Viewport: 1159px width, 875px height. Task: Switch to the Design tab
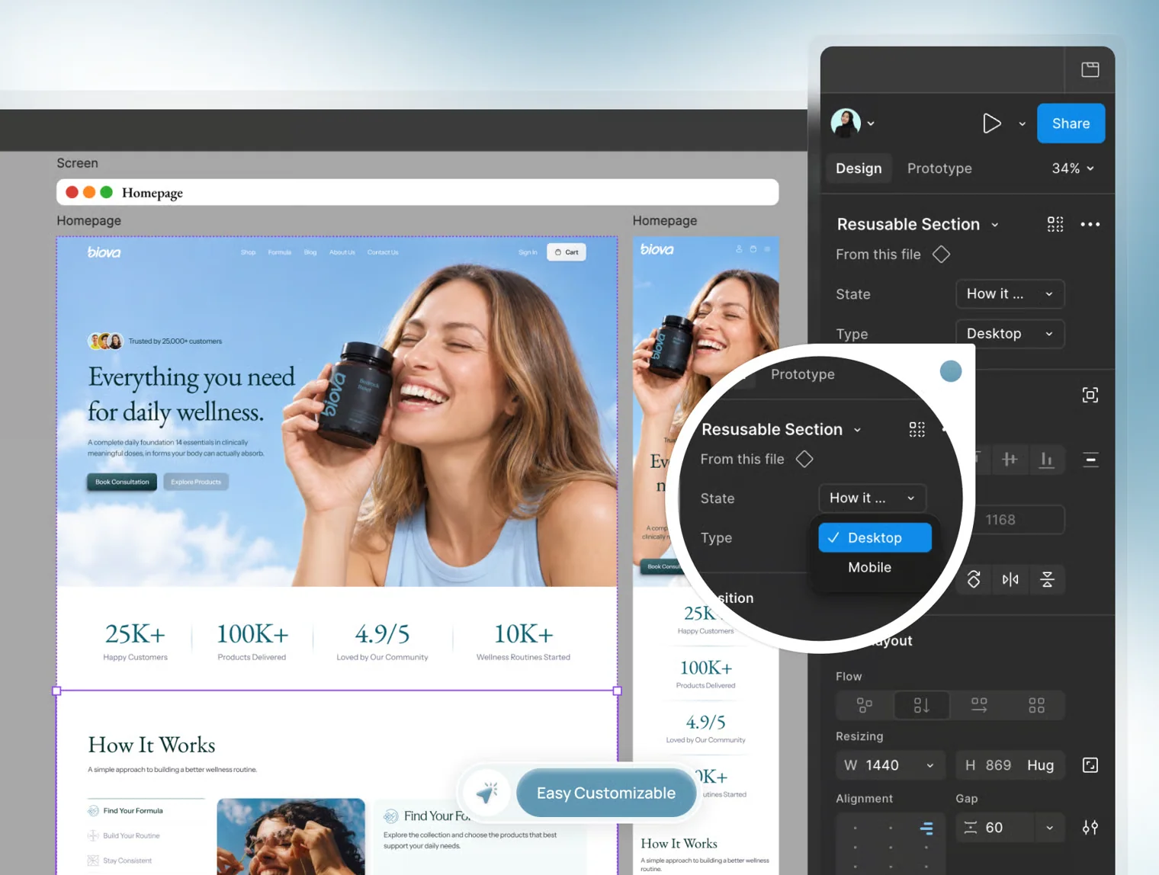click(x=859, y=168)
